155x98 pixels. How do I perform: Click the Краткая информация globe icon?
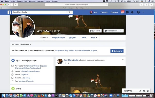click(x=13, y=60)
